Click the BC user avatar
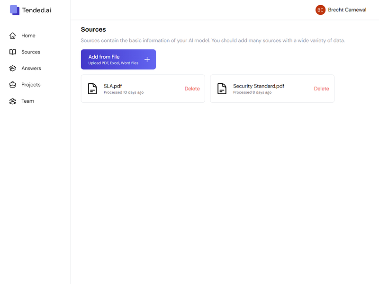 pos(321,9)
